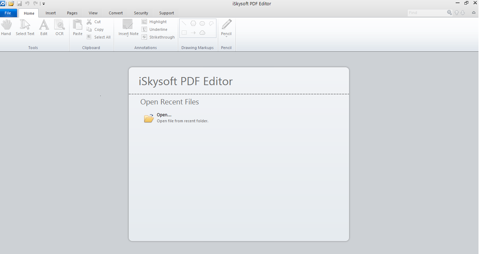Click the find previous up arrow
Viewport: 482px width, 254px height.
[x=457, y=13]
